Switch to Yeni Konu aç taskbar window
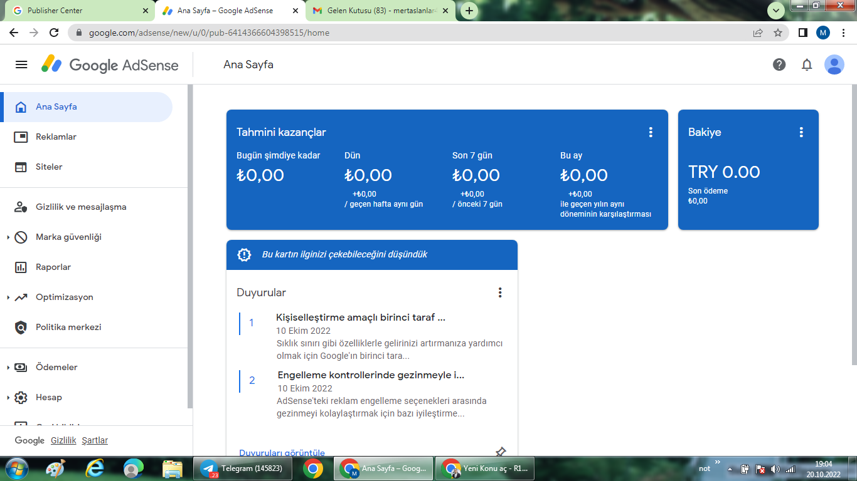The width and height of the screenshot is (857, 481). [x=484, y=468]
